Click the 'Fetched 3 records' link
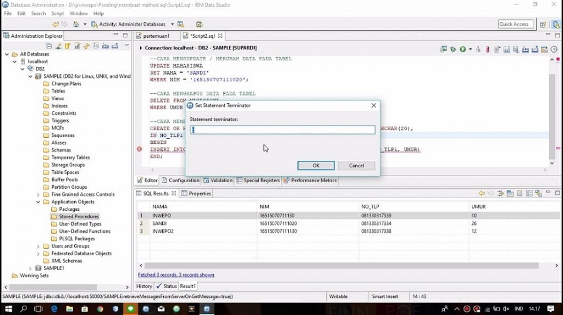 point(176,274)
